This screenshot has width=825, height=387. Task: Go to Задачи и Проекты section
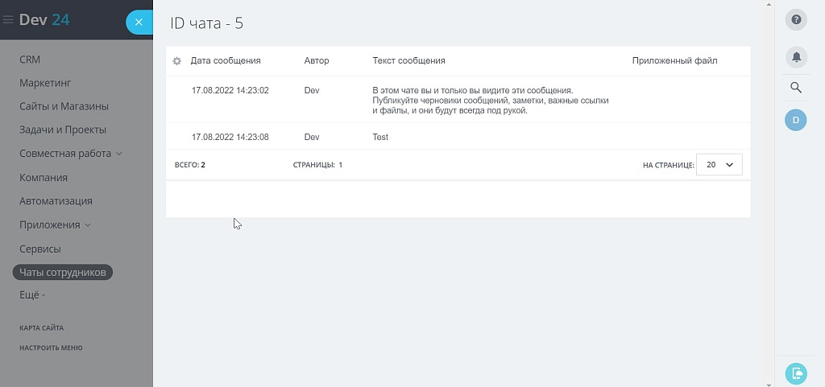(63, 130)
